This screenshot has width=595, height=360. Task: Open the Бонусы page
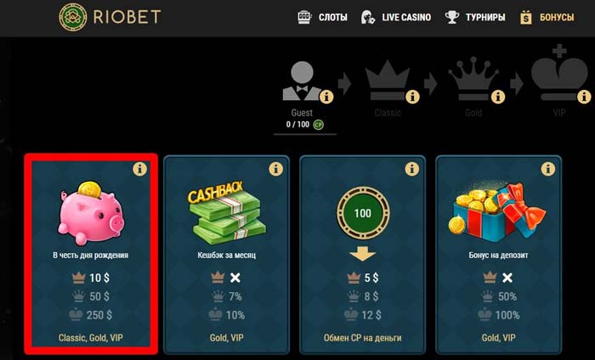click(x=547, y=18)
